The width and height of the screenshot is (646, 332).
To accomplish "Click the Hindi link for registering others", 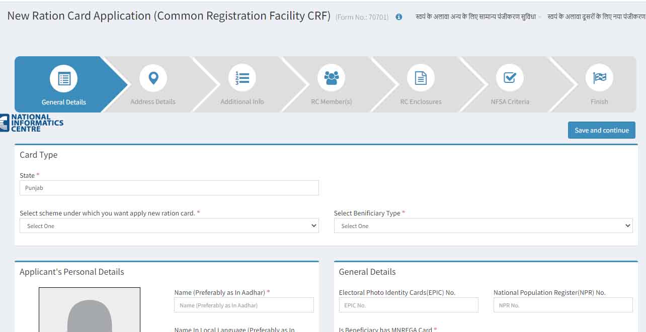I will click(x=596, y=17).
